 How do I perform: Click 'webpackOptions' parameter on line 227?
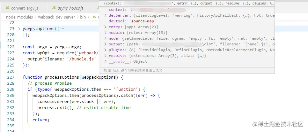point(99,77)
